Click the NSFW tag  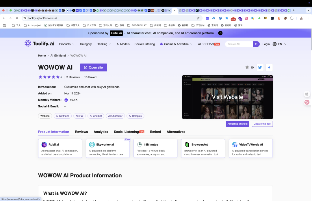(79, 116)
